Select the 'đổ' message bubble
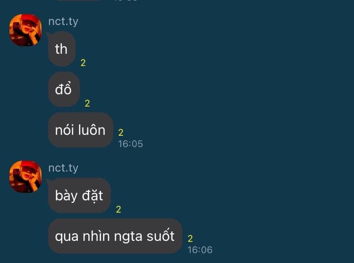Viewport: 354px width, 263px height. click(x=64, y=89)
